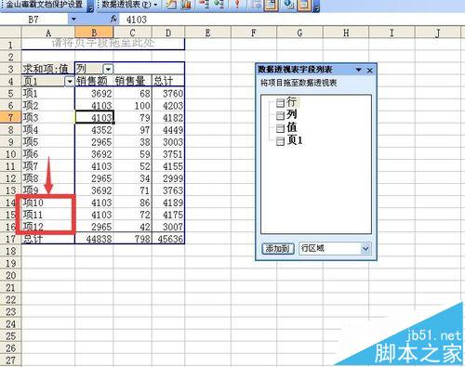
Task: Click the Name Box showing B7
Action: coord(34,20)
